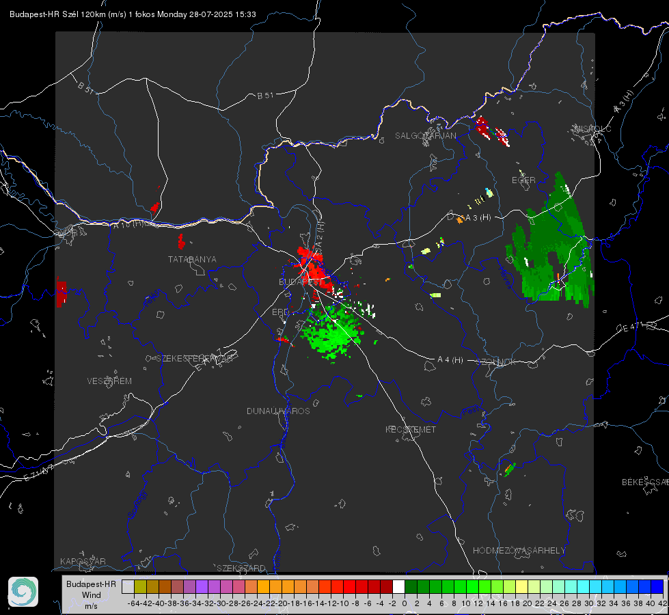
Task: Select the yellow swatch between 18 and 20
Action: coord(522,586)
